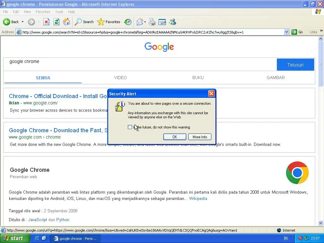
Task: Click the 'Google Chrome' panel heading
Action: [x=30, y=170]
